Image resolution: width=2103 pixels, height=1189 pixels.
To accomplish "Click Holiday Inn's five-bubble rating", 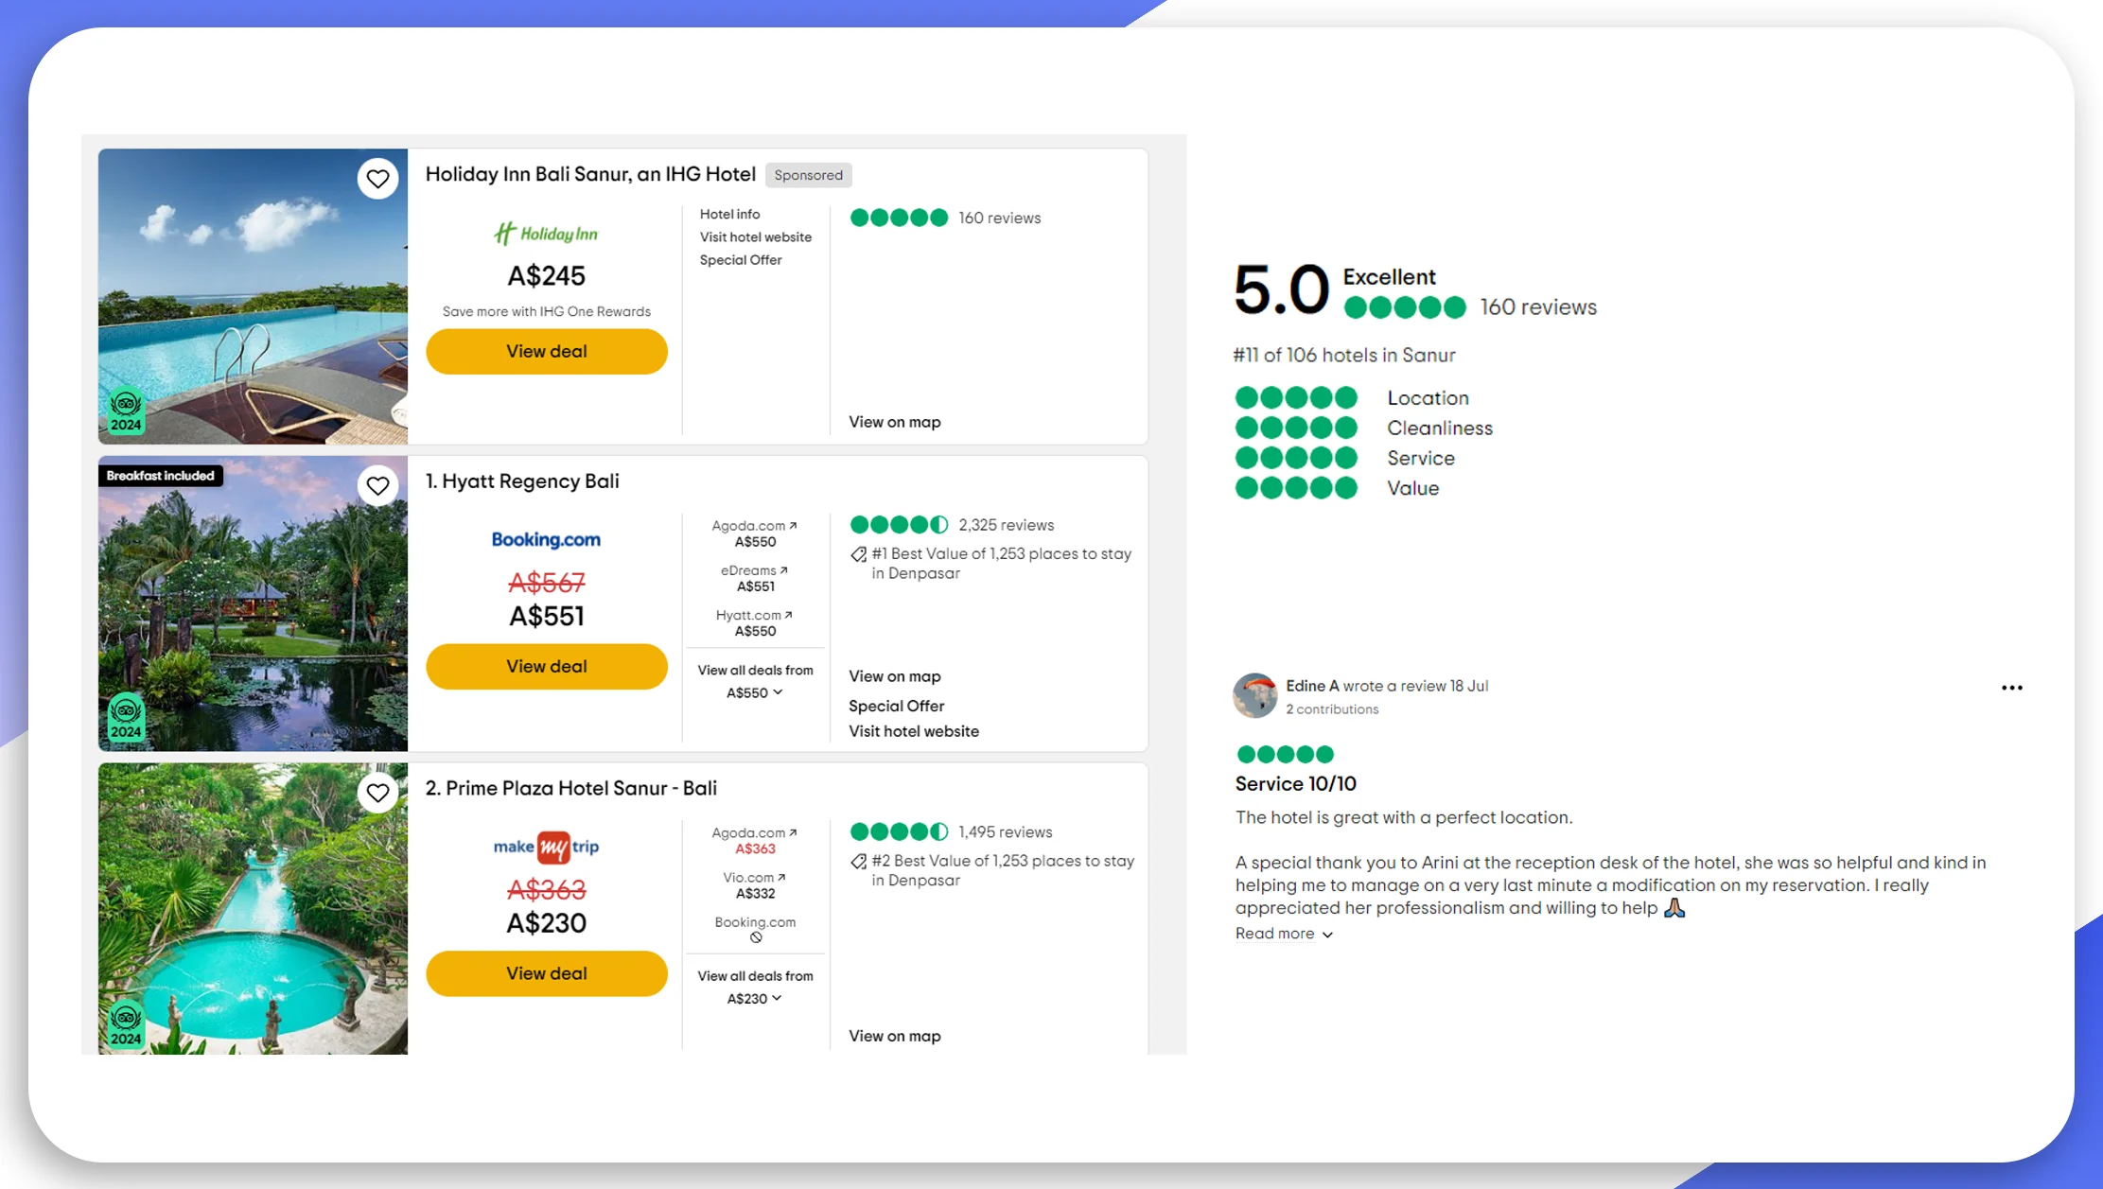I will 899,218.
